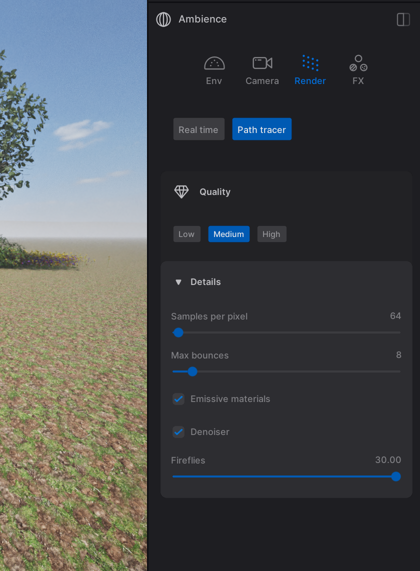Image resolution: width=420 pixels, height=571 pixels.
Task: Uncheck the Denoiser checkbox
Action: tap(178, 432)
